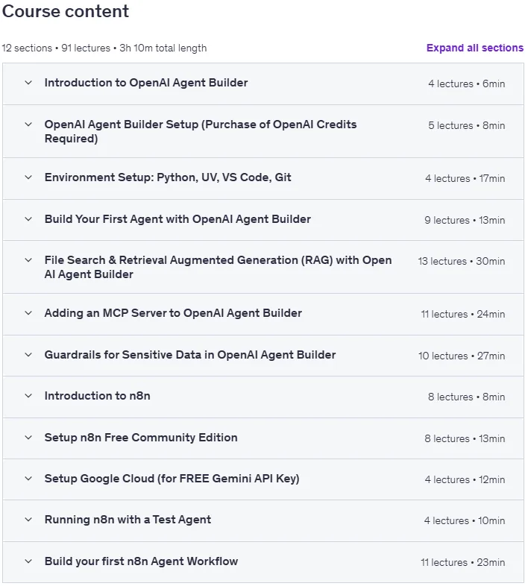This screenshot has width=528, height=586.
Task: Expand the Introduction to OpenAI Agent Builder chevron
Action: click(28, 83)
